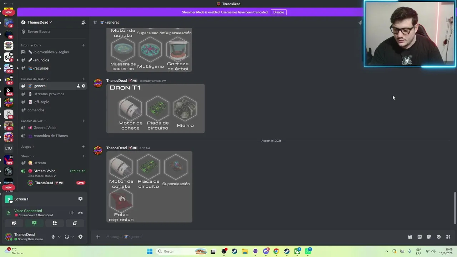Click the taskbar Buscar search box

[x=182, y=251]
